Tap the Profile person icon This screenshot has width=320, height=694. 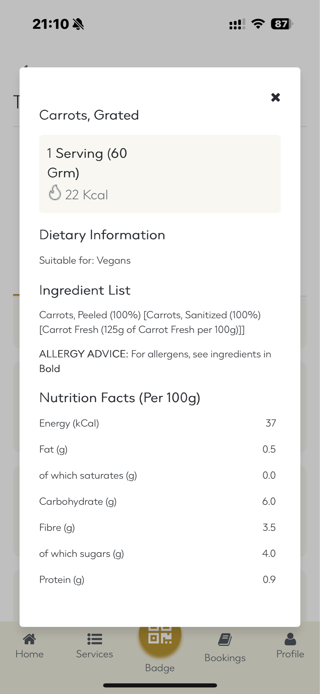[x=290, y=639]
